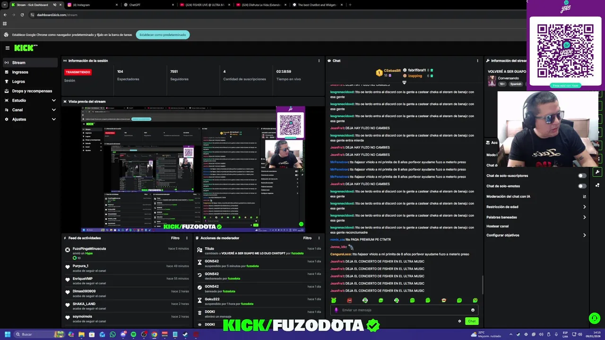This screenshot has height=340, width=605.
Task: Open the emoji picker in chat input
Action: [x=473, y=310]
